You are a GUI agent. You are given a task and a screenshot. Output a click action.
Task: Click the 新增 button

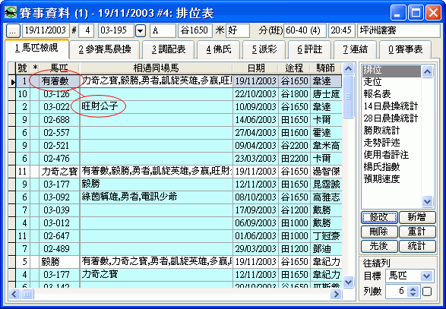pyautogui.click(x=417, y=217)
